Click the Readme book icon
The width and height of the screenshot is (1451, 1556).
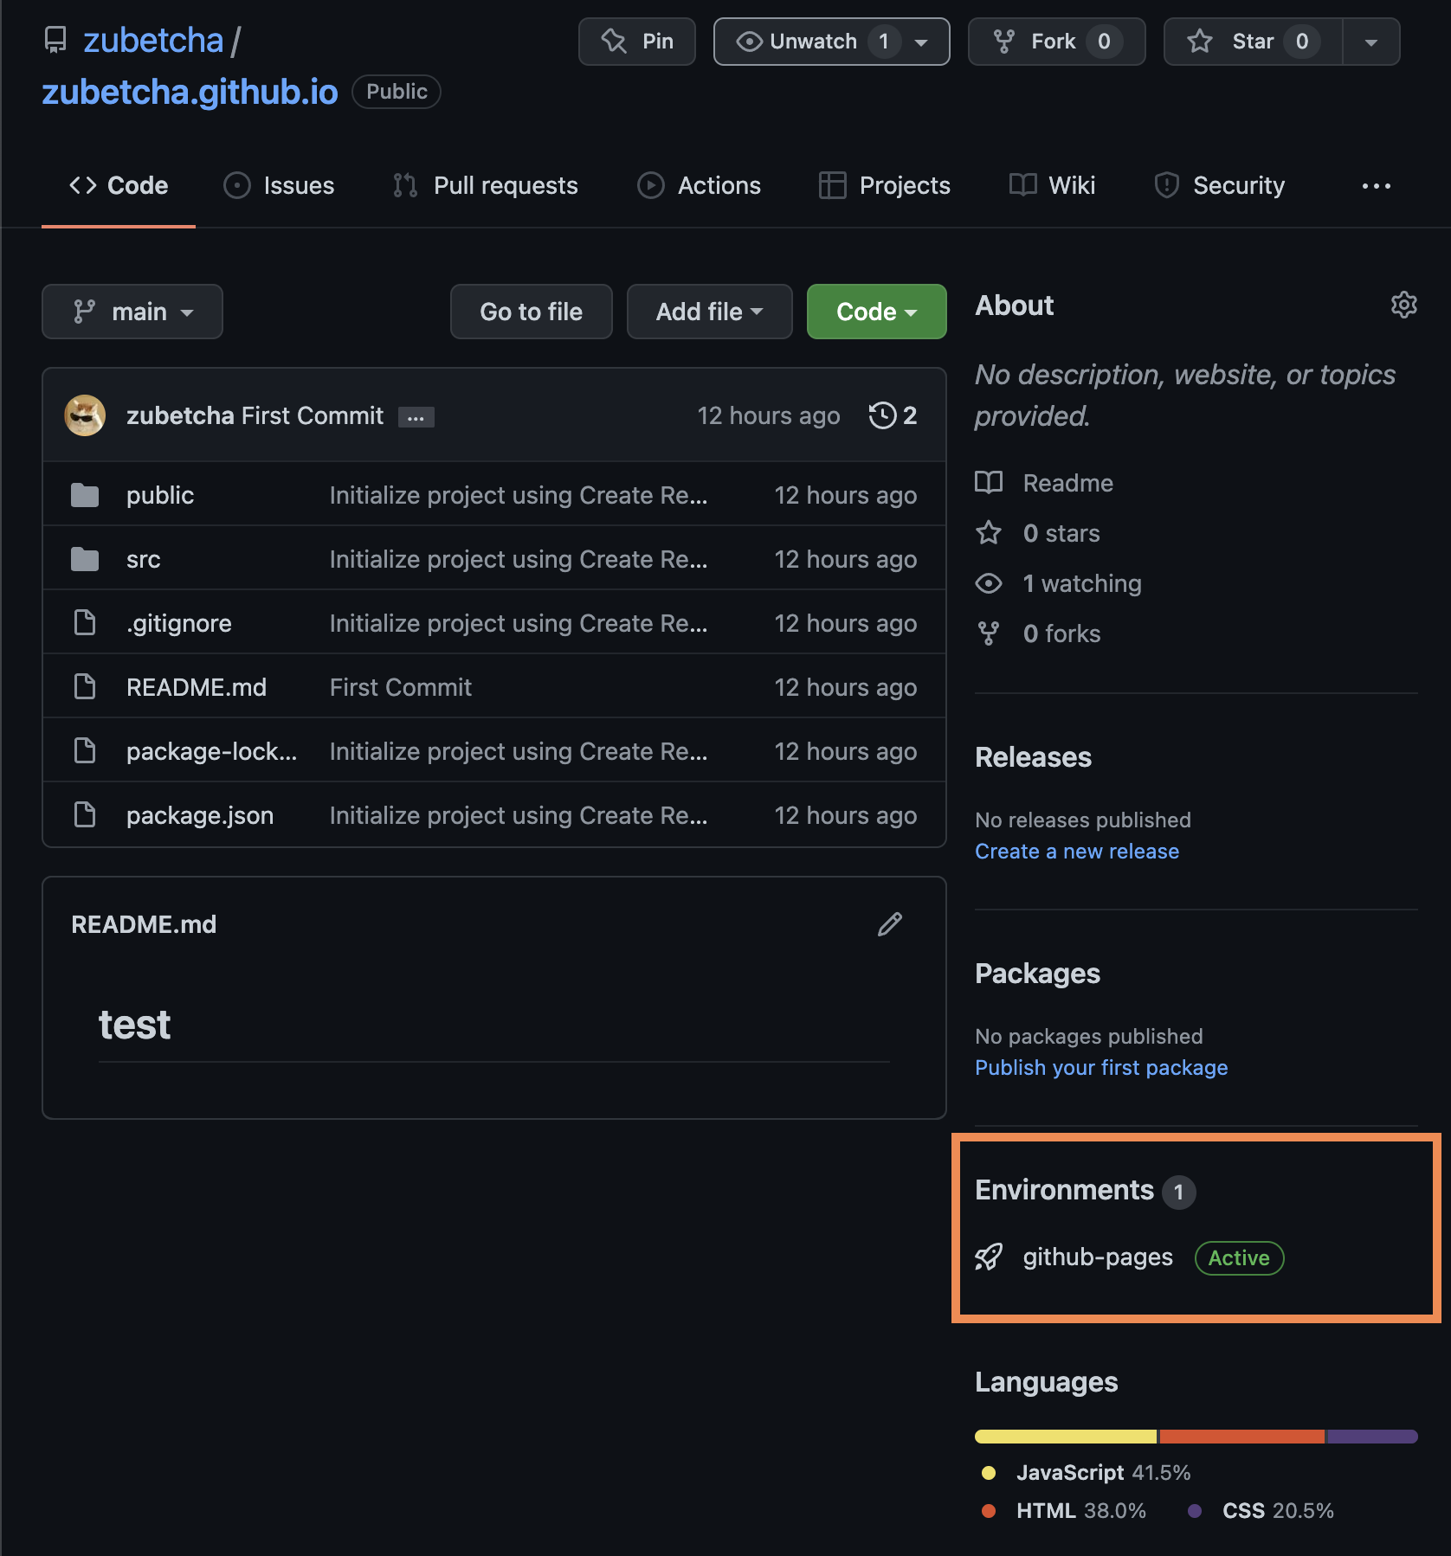[989, 483]
